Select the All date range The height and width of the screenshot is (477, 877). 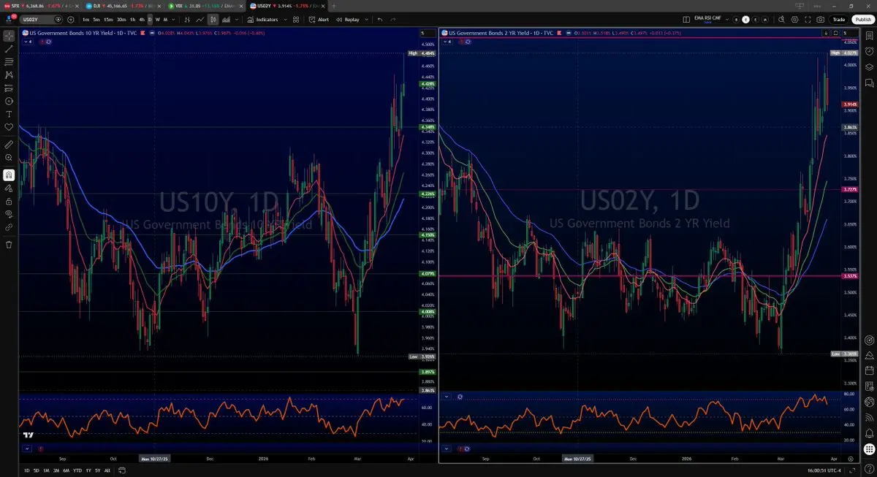click(x=107, y=470)
